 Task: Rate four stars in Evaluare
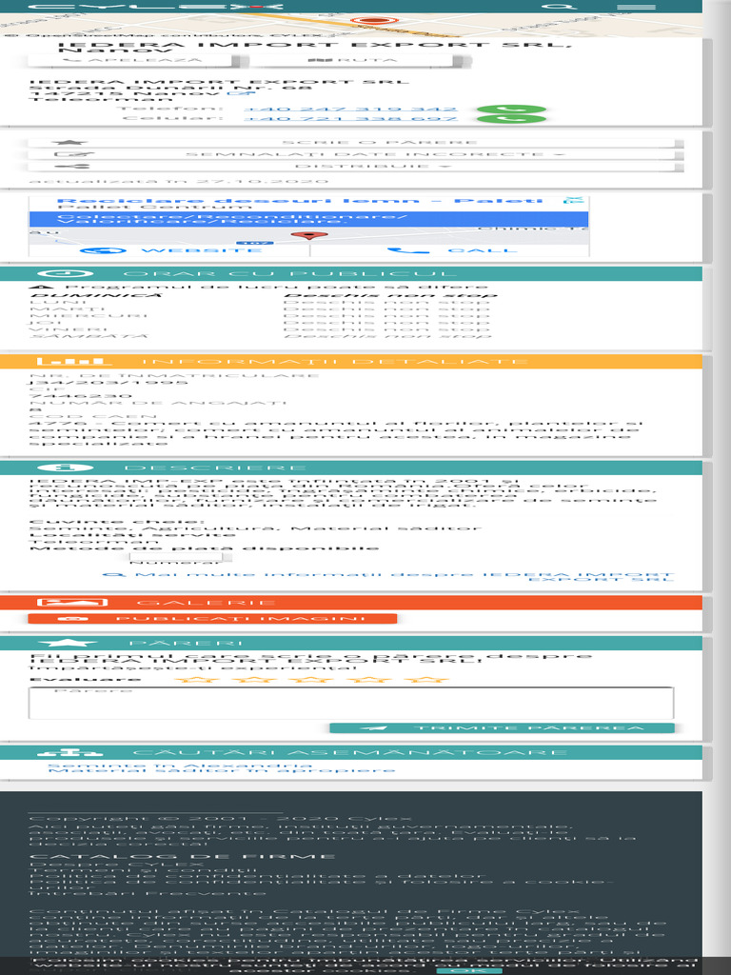pos(369,680)
